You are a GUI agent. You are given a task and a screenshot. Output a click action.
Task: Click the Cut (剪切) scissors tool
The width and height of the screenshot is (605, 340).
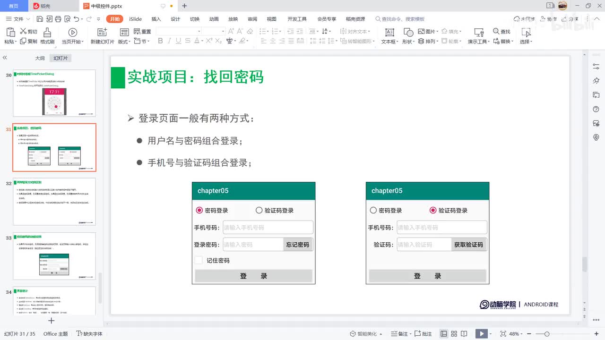point(28,32)
